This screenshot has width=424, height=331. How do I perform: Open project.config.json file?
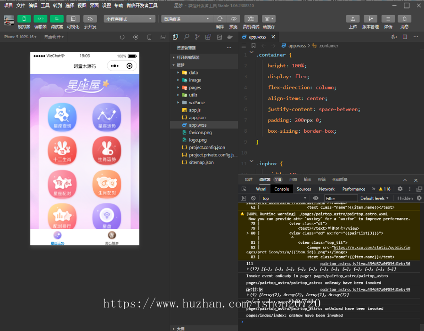204,147
